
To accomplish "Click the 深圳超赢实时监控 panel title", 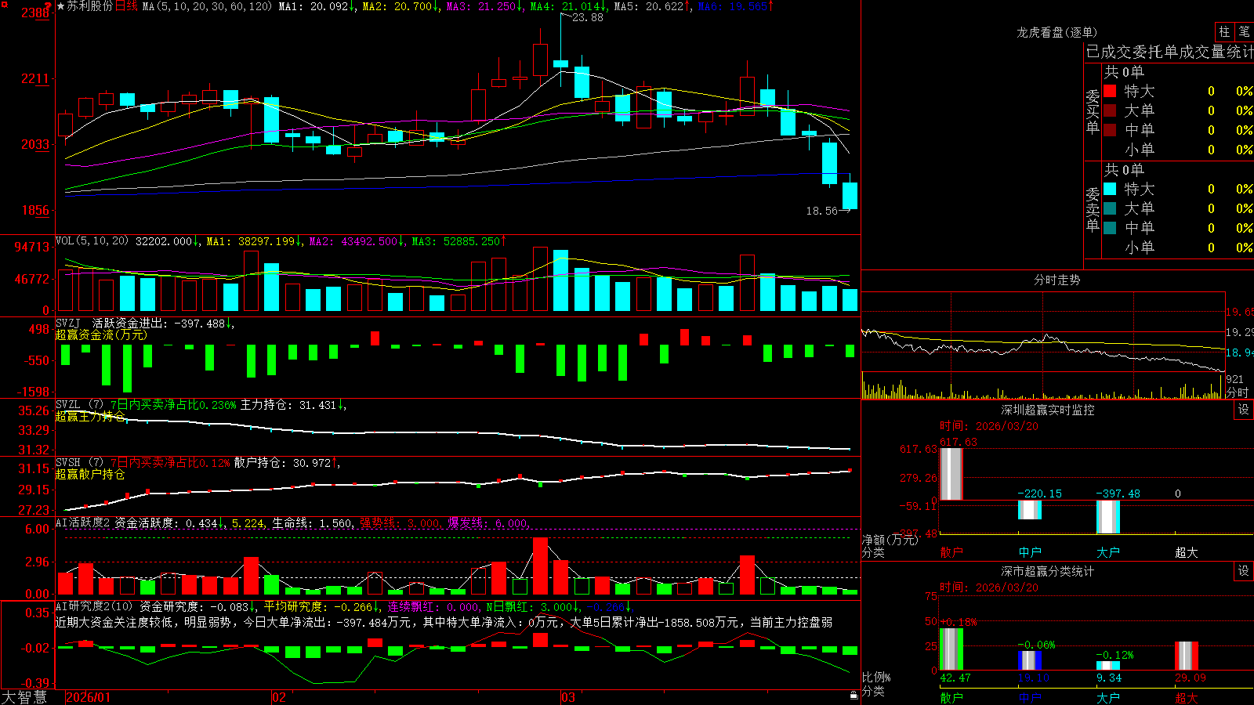I will coord(1048,410).
